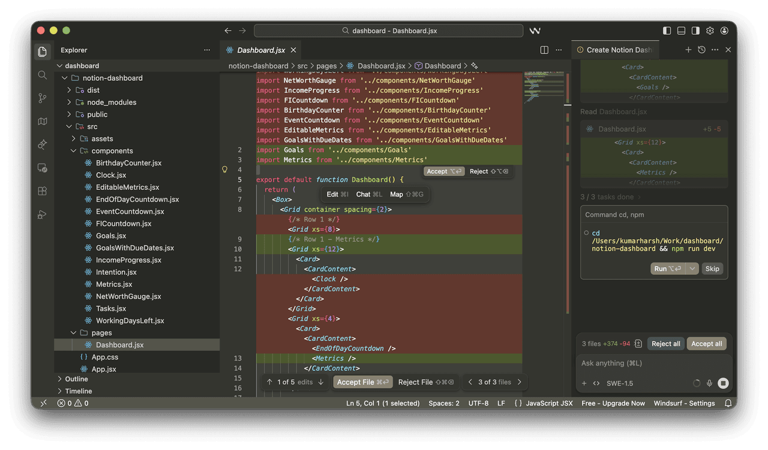Click the Edit option in the inline toolbar

(337, 194)
